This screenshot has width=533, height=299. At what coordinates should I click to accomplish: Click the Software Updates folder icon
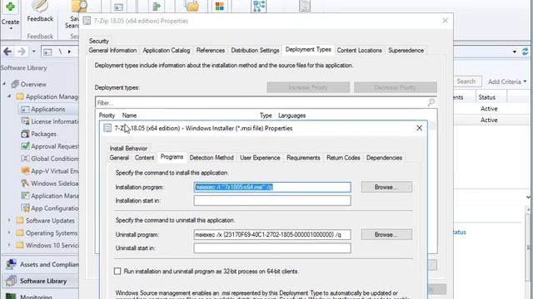tap(20, 220)
